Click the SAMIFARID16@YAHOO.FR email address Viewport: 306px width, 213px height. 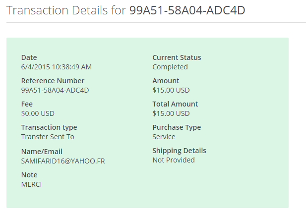coord(63,161)
